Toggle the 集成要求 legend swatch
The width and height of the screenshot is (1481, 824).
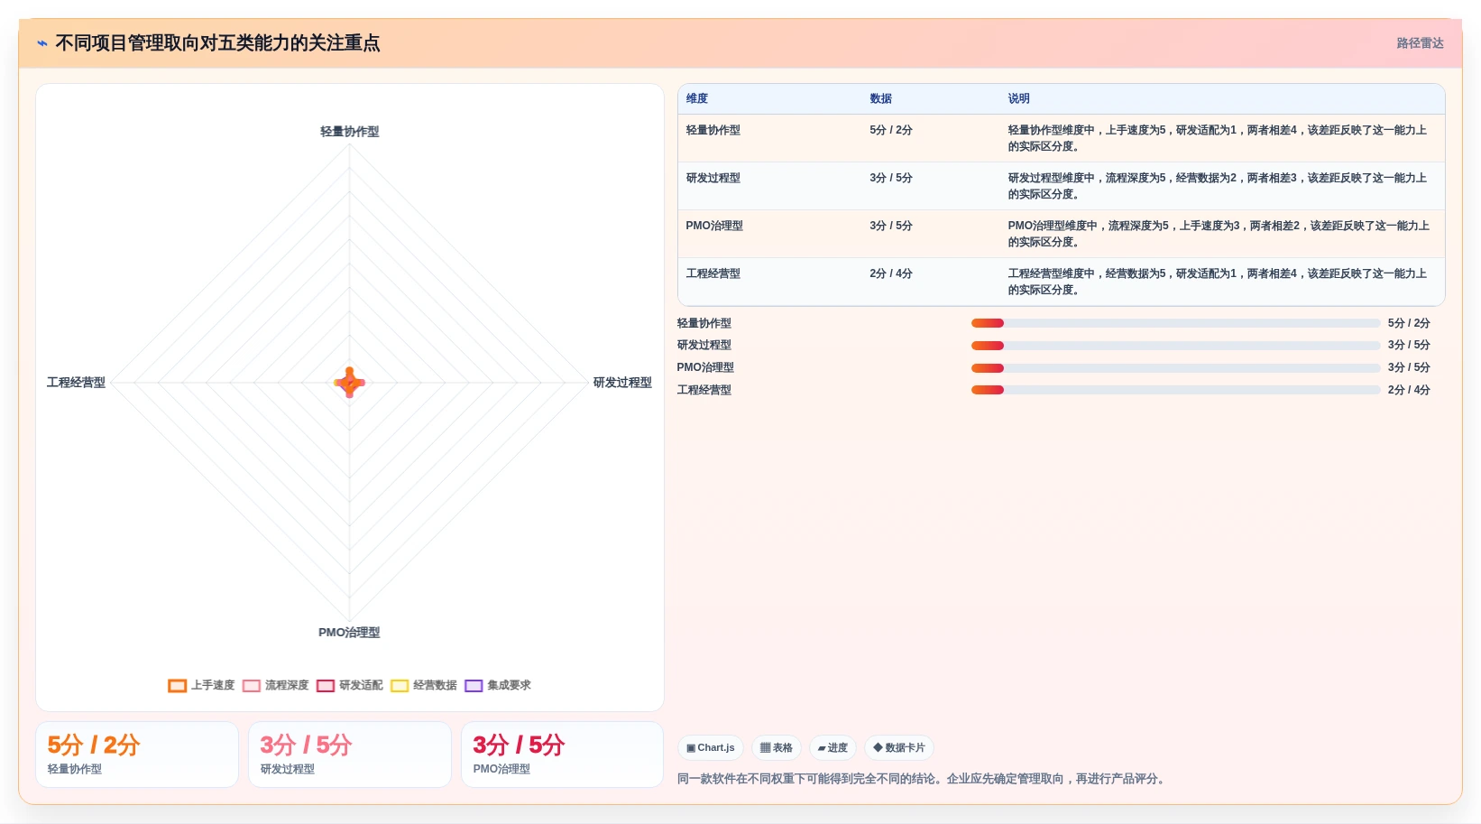(474, 686)
